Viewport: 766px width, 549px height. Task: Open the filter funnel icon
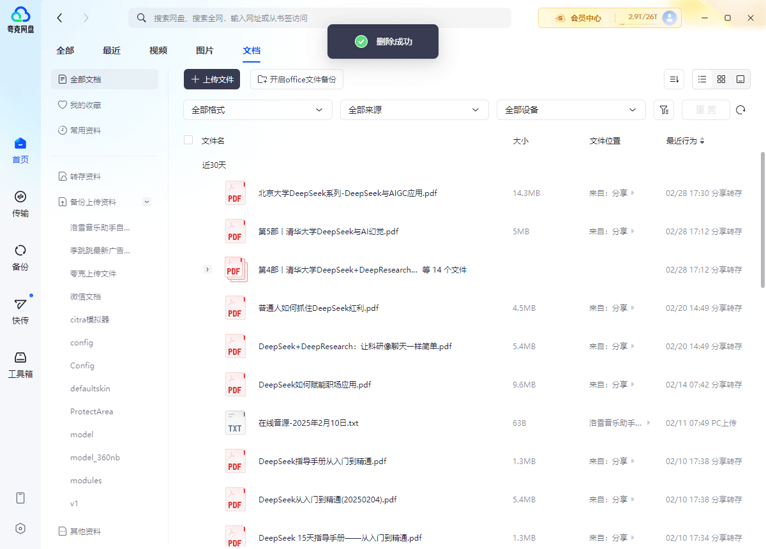coord(664,110)
